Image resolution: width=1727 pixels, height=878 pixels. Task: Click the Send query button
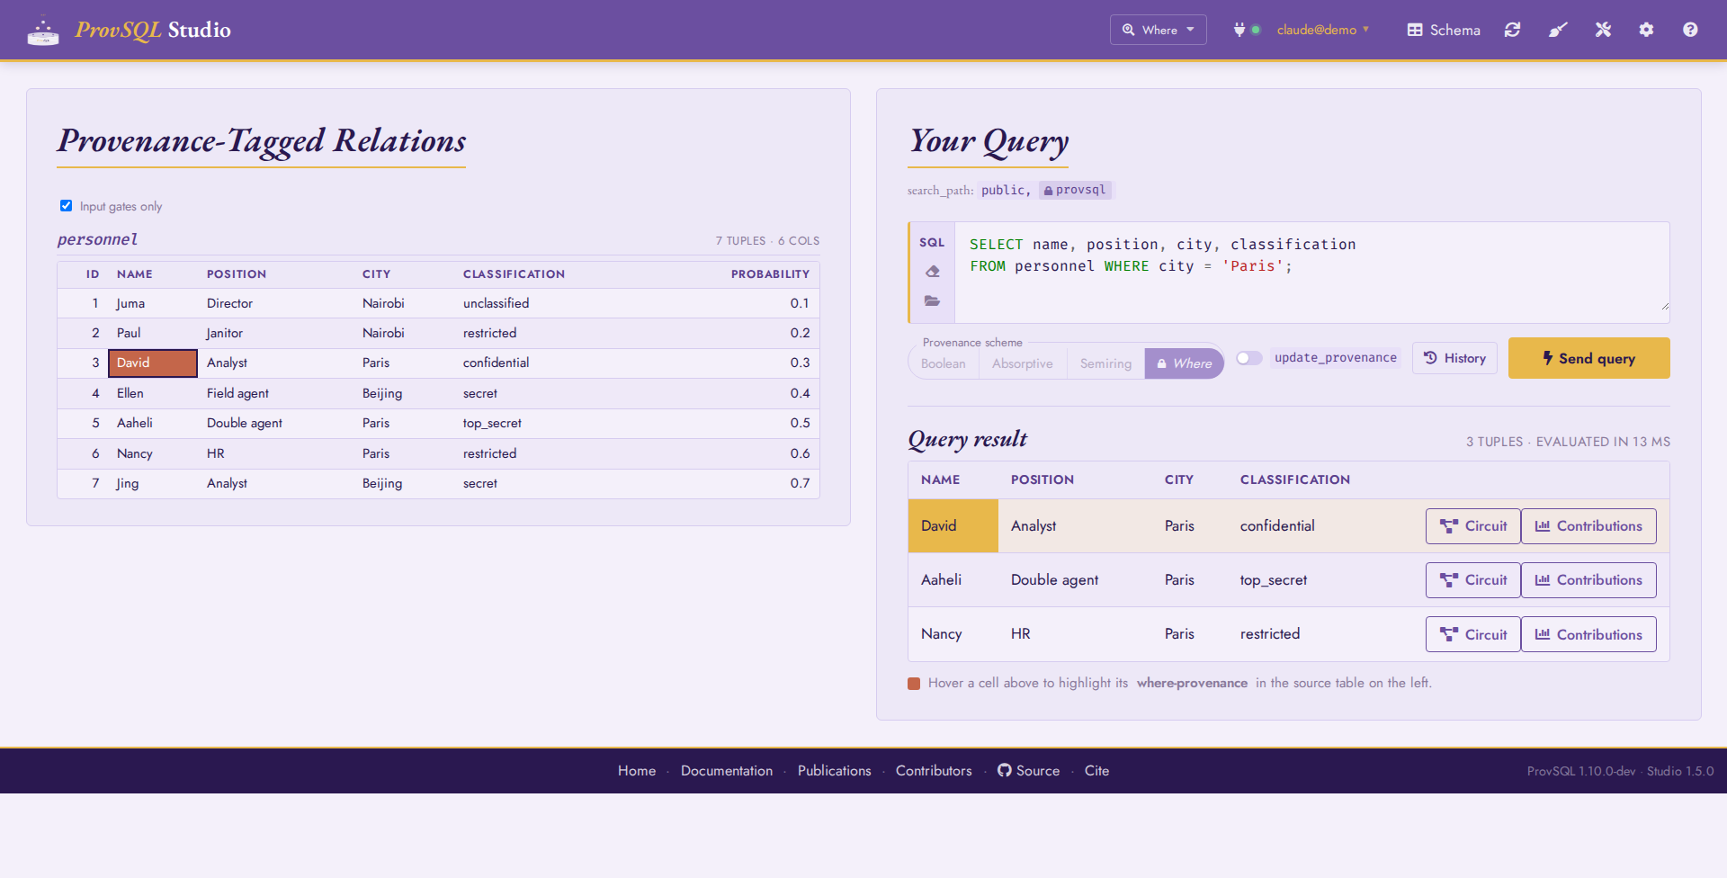[1588, 358]
